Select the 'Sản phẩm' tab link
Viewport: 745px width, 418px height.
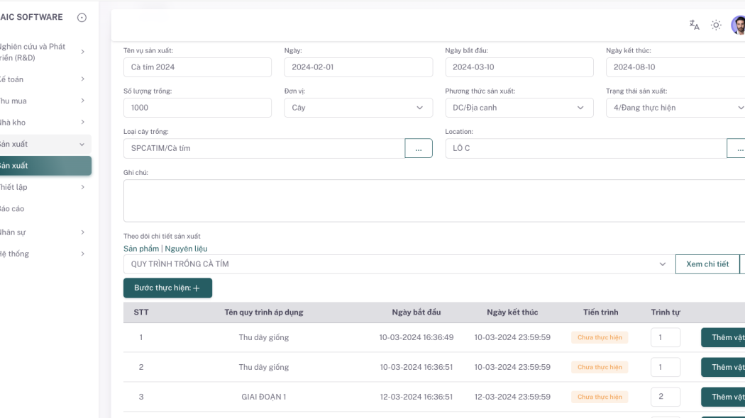(x=141, y=249)
